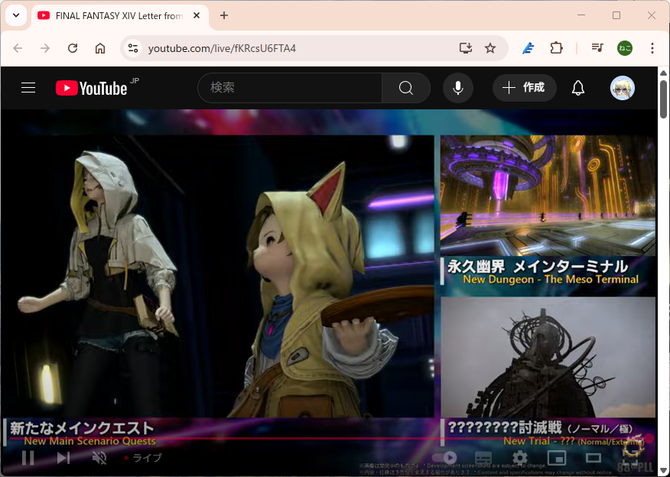Open the YouTube notifications bell
670x477 pixels.
(578, 88)
